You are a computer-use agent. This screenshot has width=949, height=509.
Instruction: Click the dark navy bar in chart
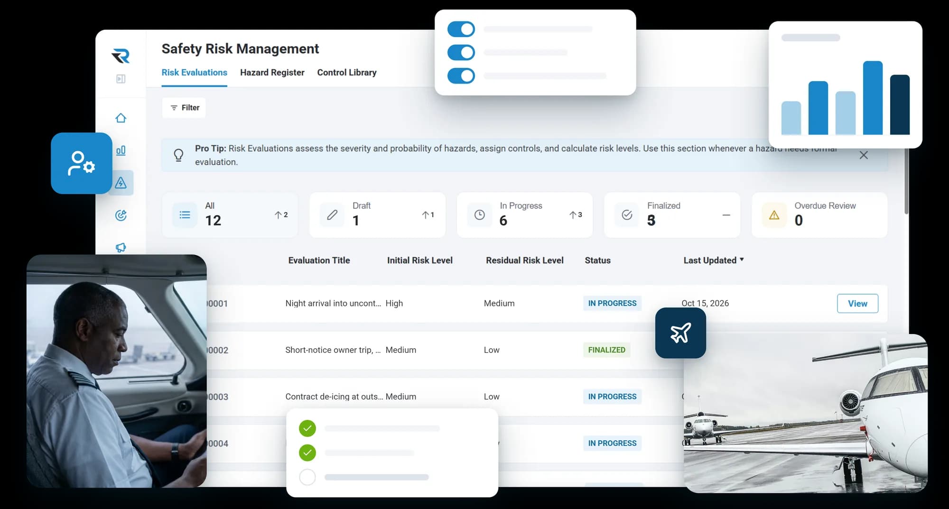tap(900, 105)
